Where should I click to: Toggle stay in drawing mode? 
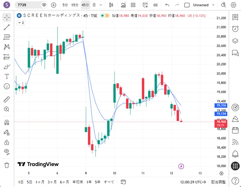[x=7, y=132]
